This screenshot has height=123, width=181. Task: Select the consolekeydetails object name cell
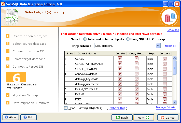(x=94, y=74)
